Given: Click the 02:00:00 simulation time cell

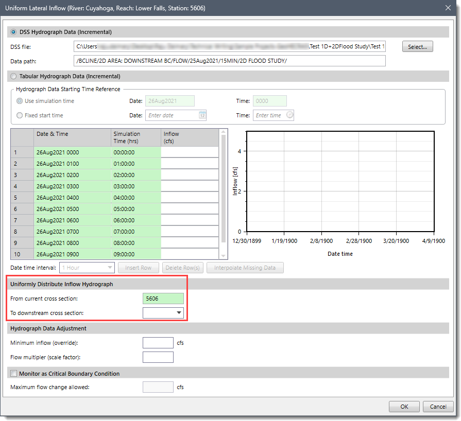Looking at the screenshot, I should coord(136,175).
